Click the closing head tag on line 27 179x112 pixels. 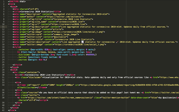pyautogui.click(x=14, y=67)
